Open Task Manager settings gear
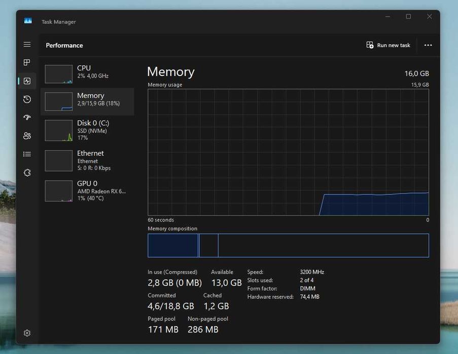The image size is (458, 354). click(27, 333)
